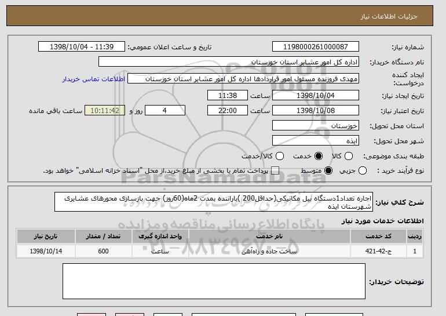
Task: Click the ایجاد کننده درخواست field
Action: 243,79
